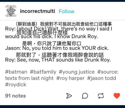Image resolution: width=125 pixels, height=108 pixels.
Task: Select the #batman tag
Action: tap(16, 72)
